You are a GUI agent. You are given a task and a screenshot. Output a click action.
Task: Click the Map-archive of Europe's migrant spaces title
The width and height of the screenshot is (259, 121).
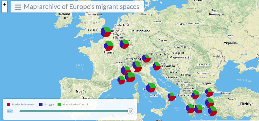click(x=81, y=7)
